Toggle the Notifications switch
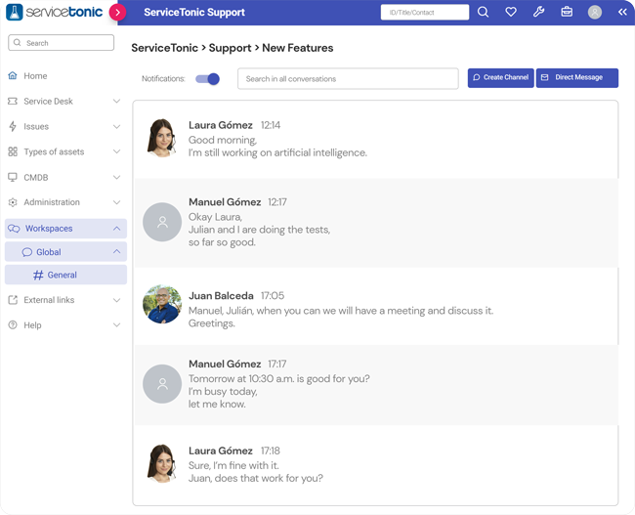The height and width of the screenshot is (515, 635). tap(207, 78)
